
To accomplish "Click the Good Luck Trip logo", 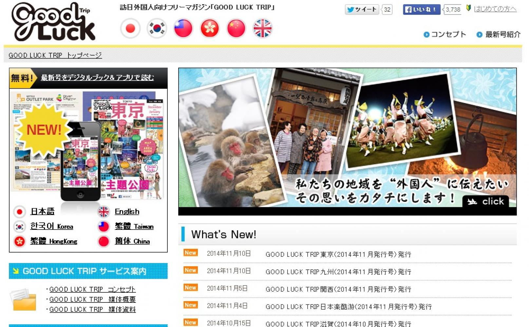I will tap(53, 22).
